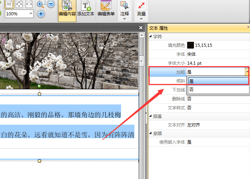Click the 文字样式 value 否
The image size is (250, 179).
(189, 108)
